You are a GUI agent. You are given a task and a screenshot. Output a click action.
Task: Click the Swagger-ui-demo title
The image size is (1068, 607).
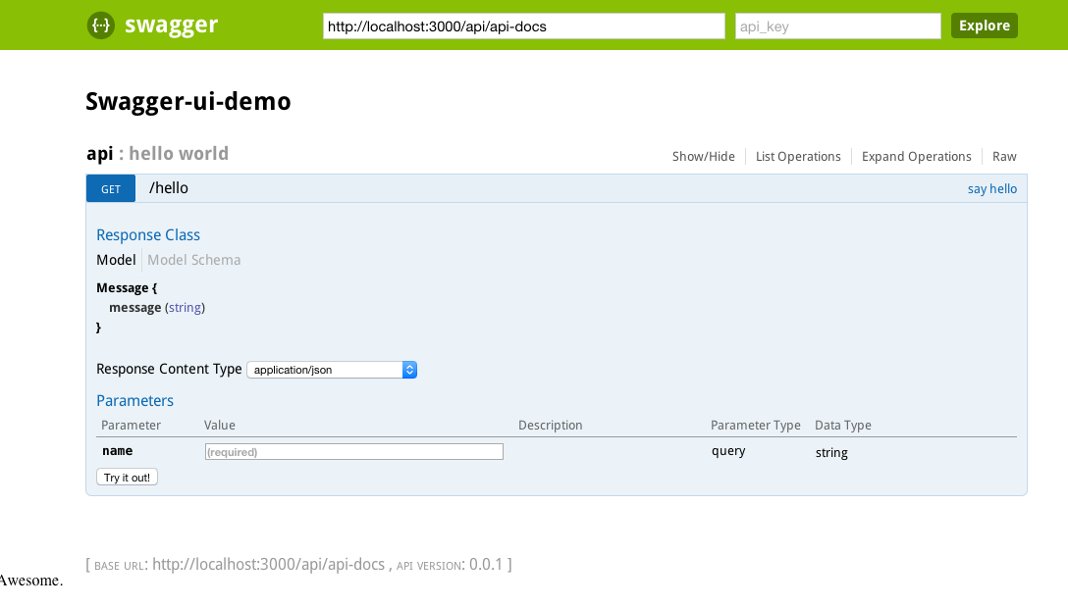tap(188, 101)
